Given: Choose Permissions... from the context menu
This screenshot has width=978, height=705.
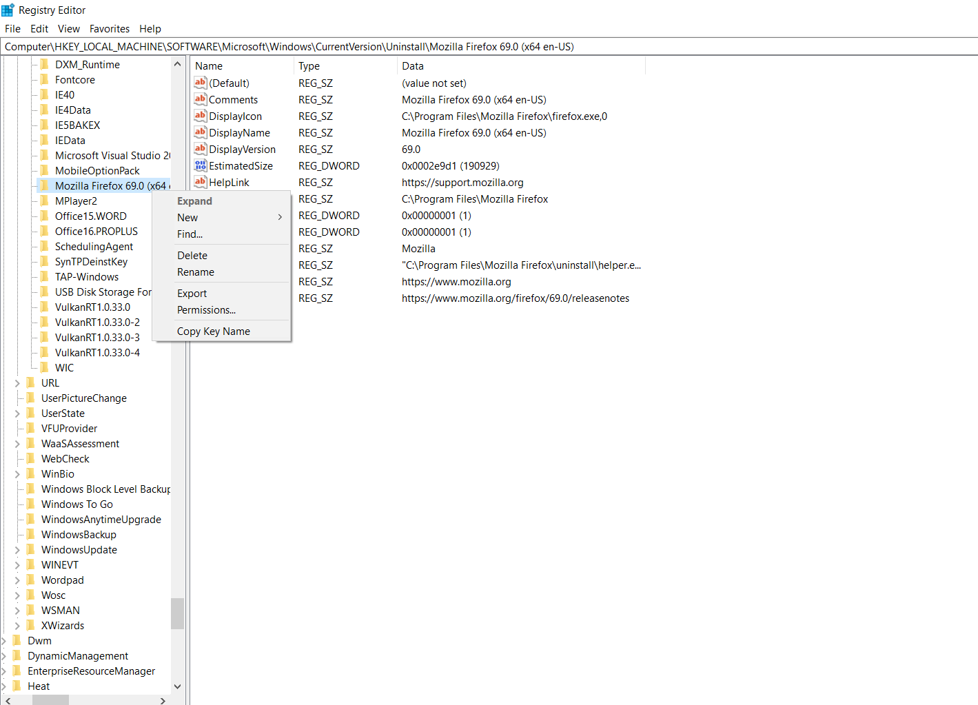Looking at the screenshot, I should [x=222, y=309].
